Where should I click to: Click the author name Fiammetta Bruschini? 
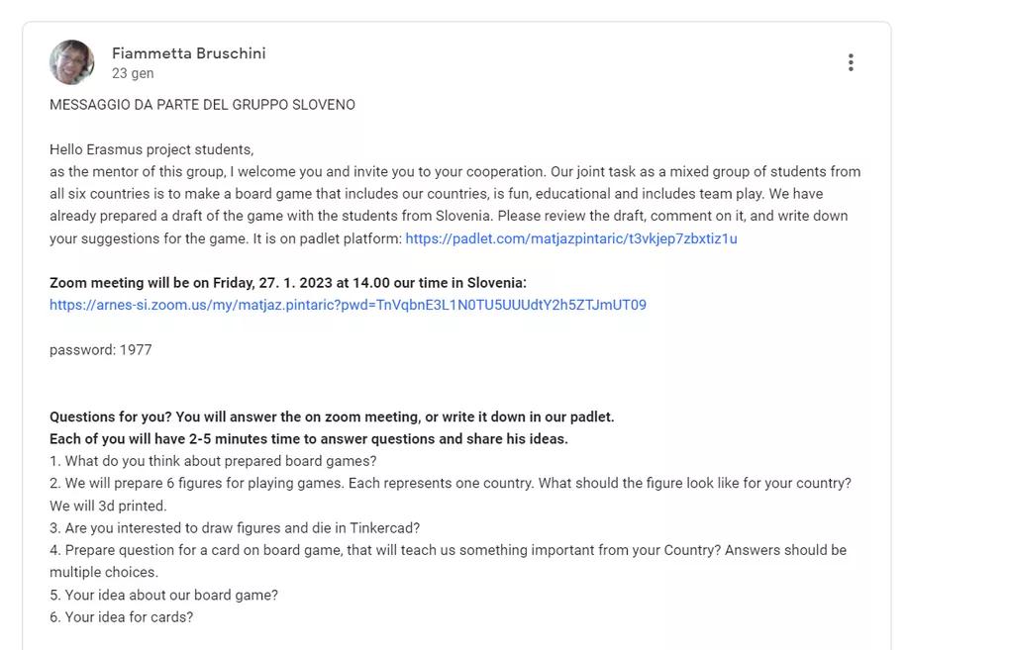point(188,53)
